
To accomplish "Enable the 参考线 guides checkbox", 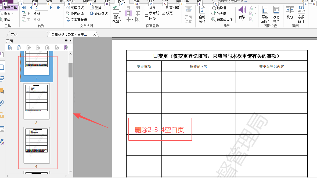I will pos(152,13).
